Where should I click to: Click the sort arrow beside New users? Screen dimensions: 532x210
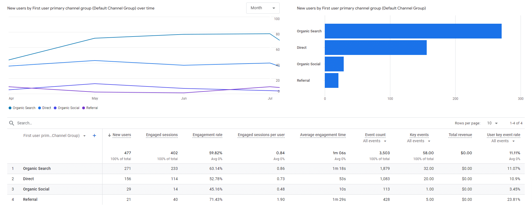tap(109, 135)
